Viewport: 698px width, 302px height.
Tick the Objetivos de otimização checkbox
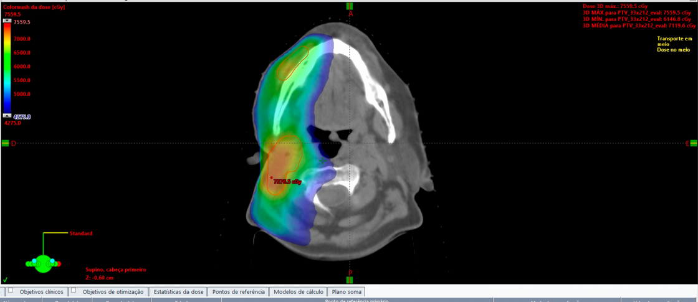click(74, 290)
